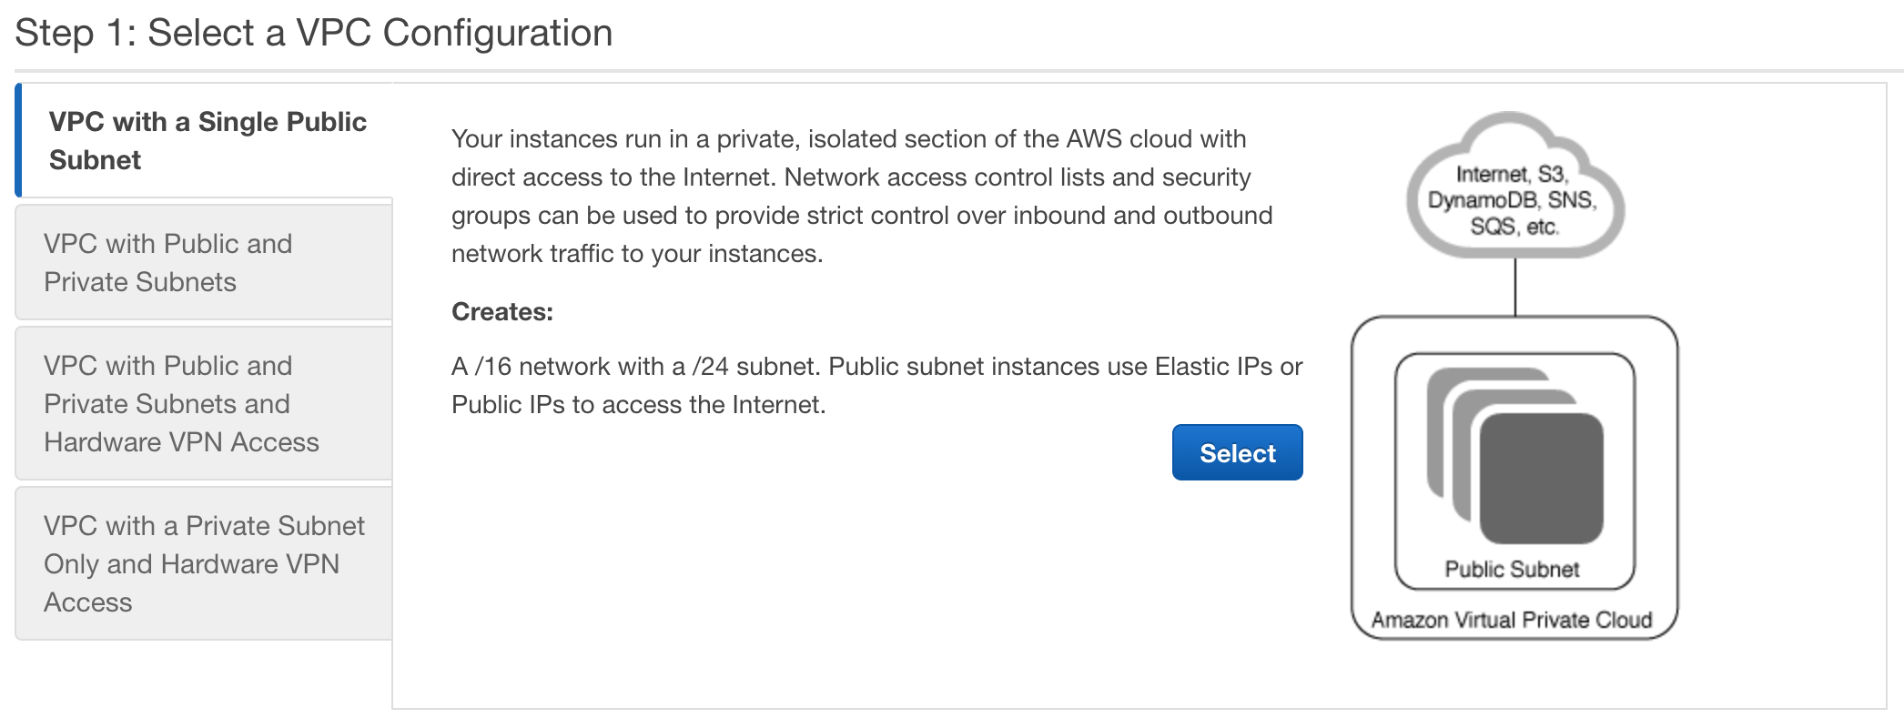Click the blue active tab indicator bar

pos(18,141)
